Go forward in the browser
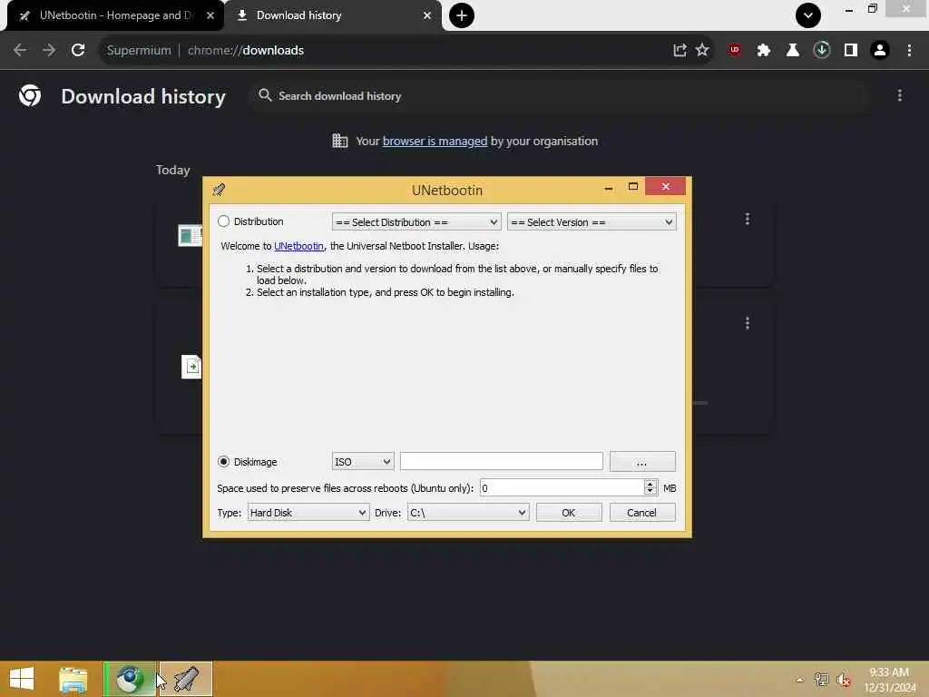The height and width of the screenshot is (697, 929). tap(49, 51)
